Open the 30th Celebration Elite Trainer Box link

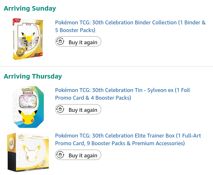(128, 139)
